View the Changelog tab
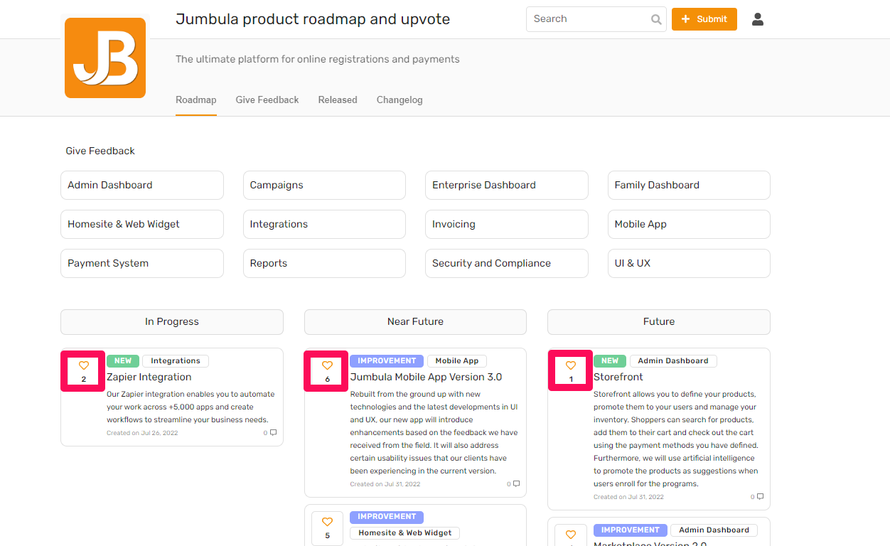 click(400, 100)
